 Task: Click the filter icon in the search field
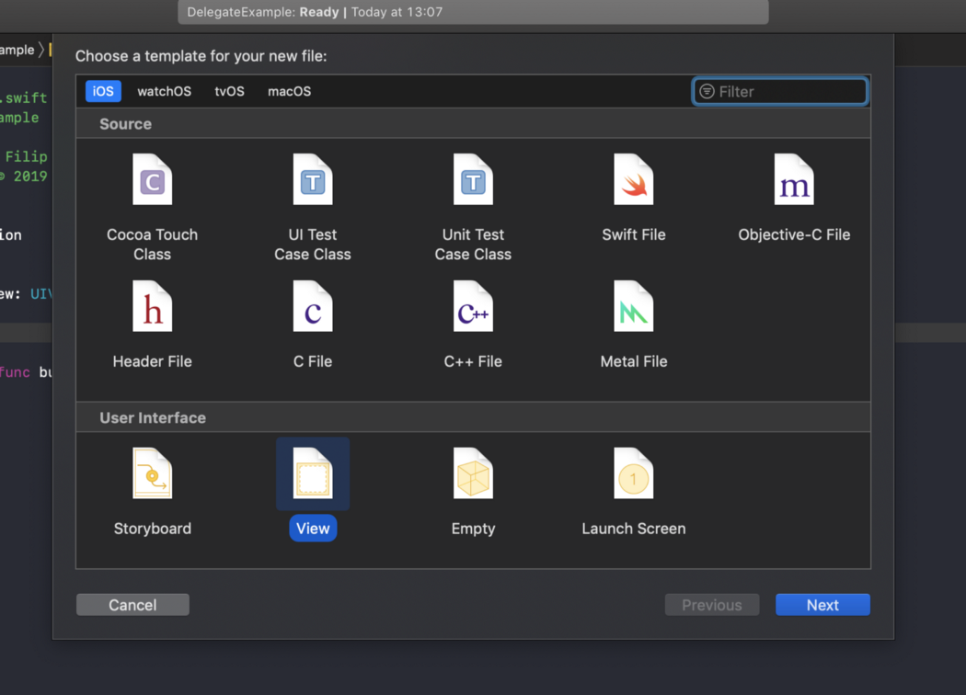707,92
